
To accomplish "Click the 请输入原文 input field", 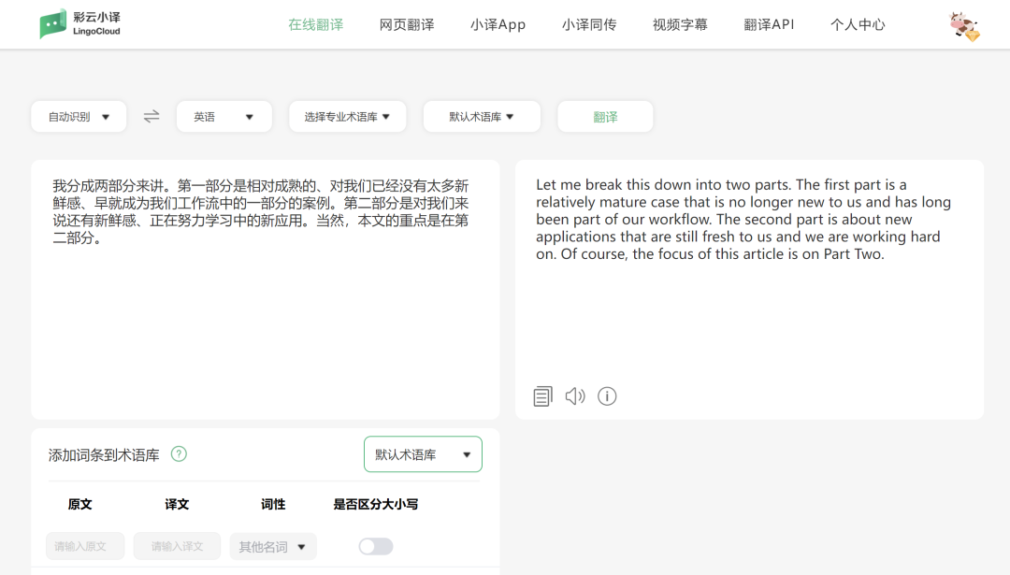I will click(85, 547).
